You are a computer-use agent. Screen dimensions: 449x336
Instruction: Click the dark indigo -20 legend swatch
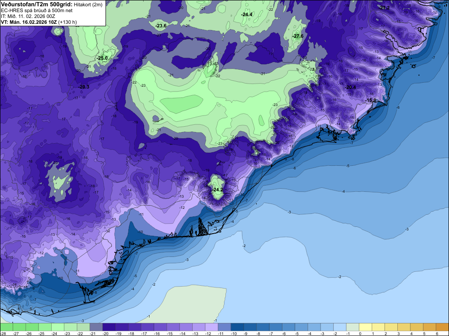pos(109,327)
